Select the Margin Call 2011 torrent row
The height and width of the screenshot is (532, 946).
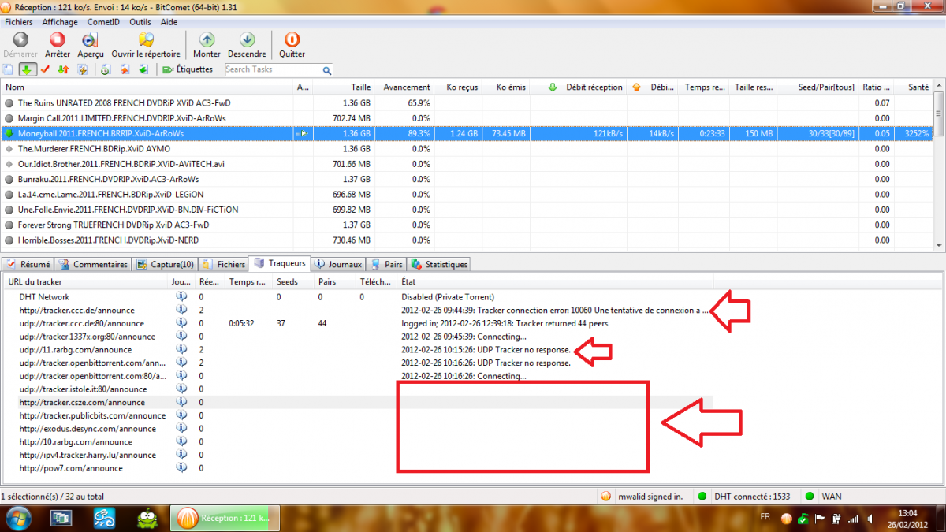tap(467, 118)
